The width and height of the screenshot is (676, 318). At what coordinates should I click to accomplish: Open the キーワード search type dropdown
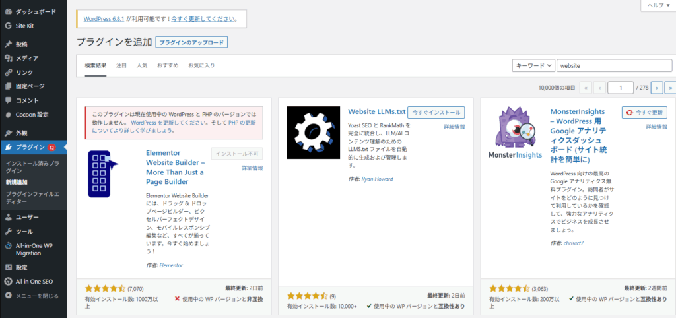(x=533, y=65)
